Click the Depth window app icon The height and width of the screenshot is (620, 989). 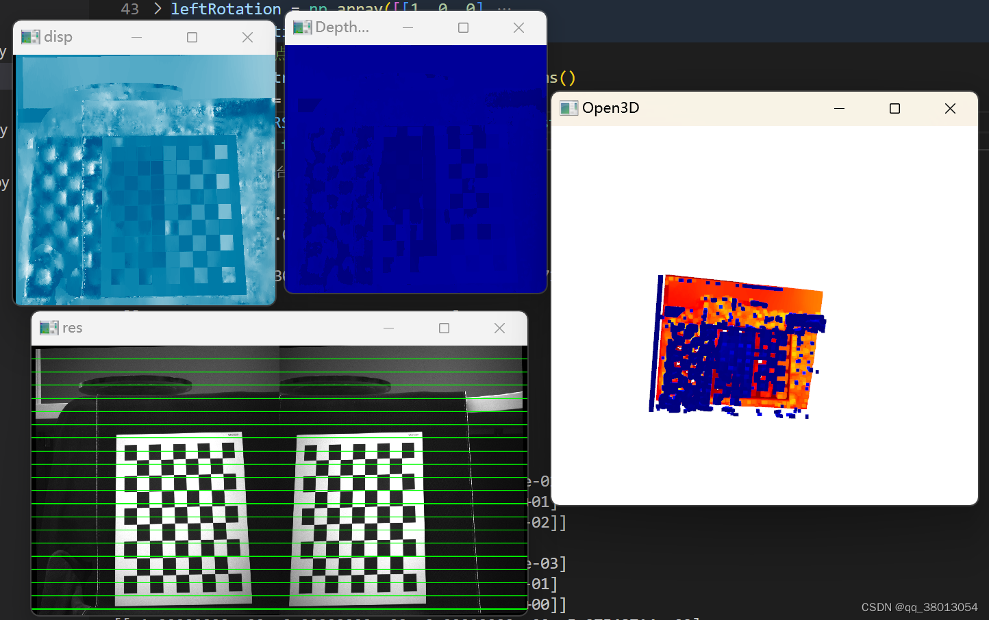[x=302, y=27]
